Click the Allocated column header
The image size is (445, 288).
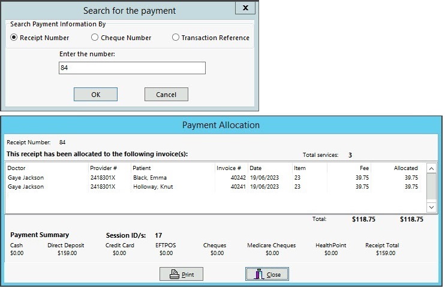pos(406,168)
